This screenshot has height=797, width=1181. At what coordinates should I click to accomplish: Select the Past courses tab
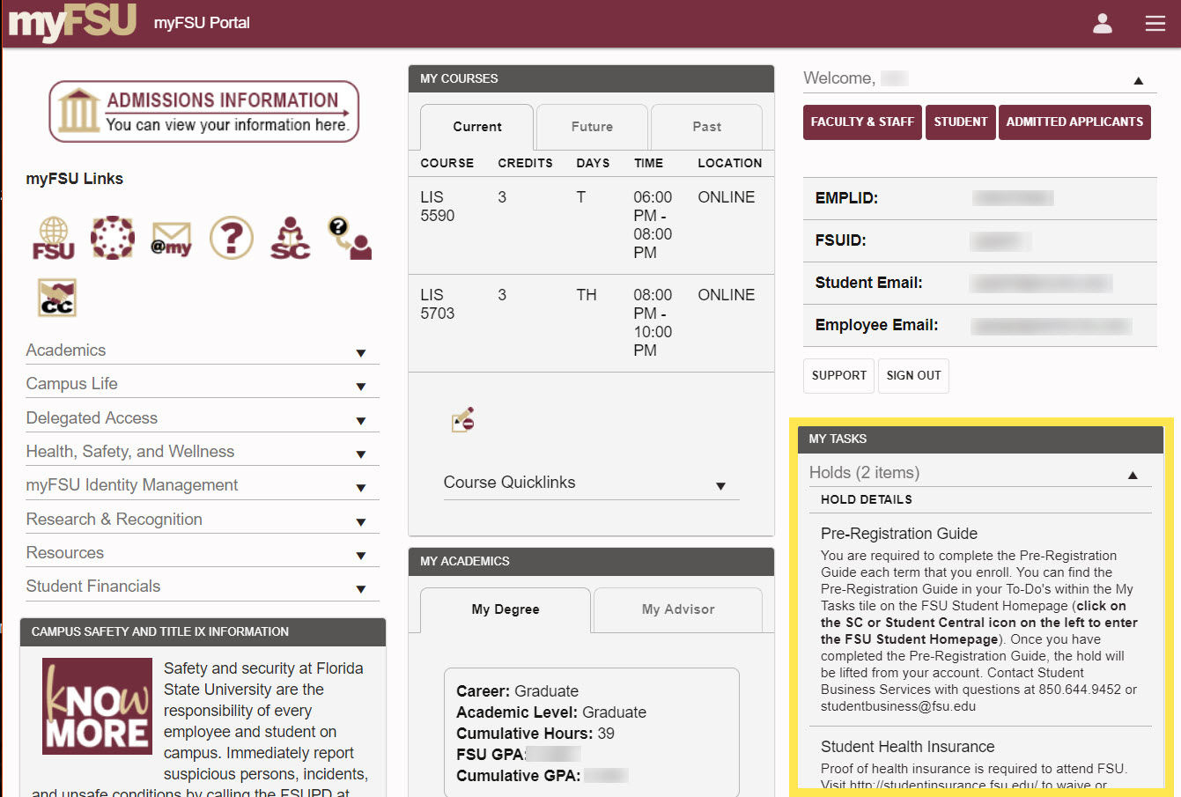(706, 127)
